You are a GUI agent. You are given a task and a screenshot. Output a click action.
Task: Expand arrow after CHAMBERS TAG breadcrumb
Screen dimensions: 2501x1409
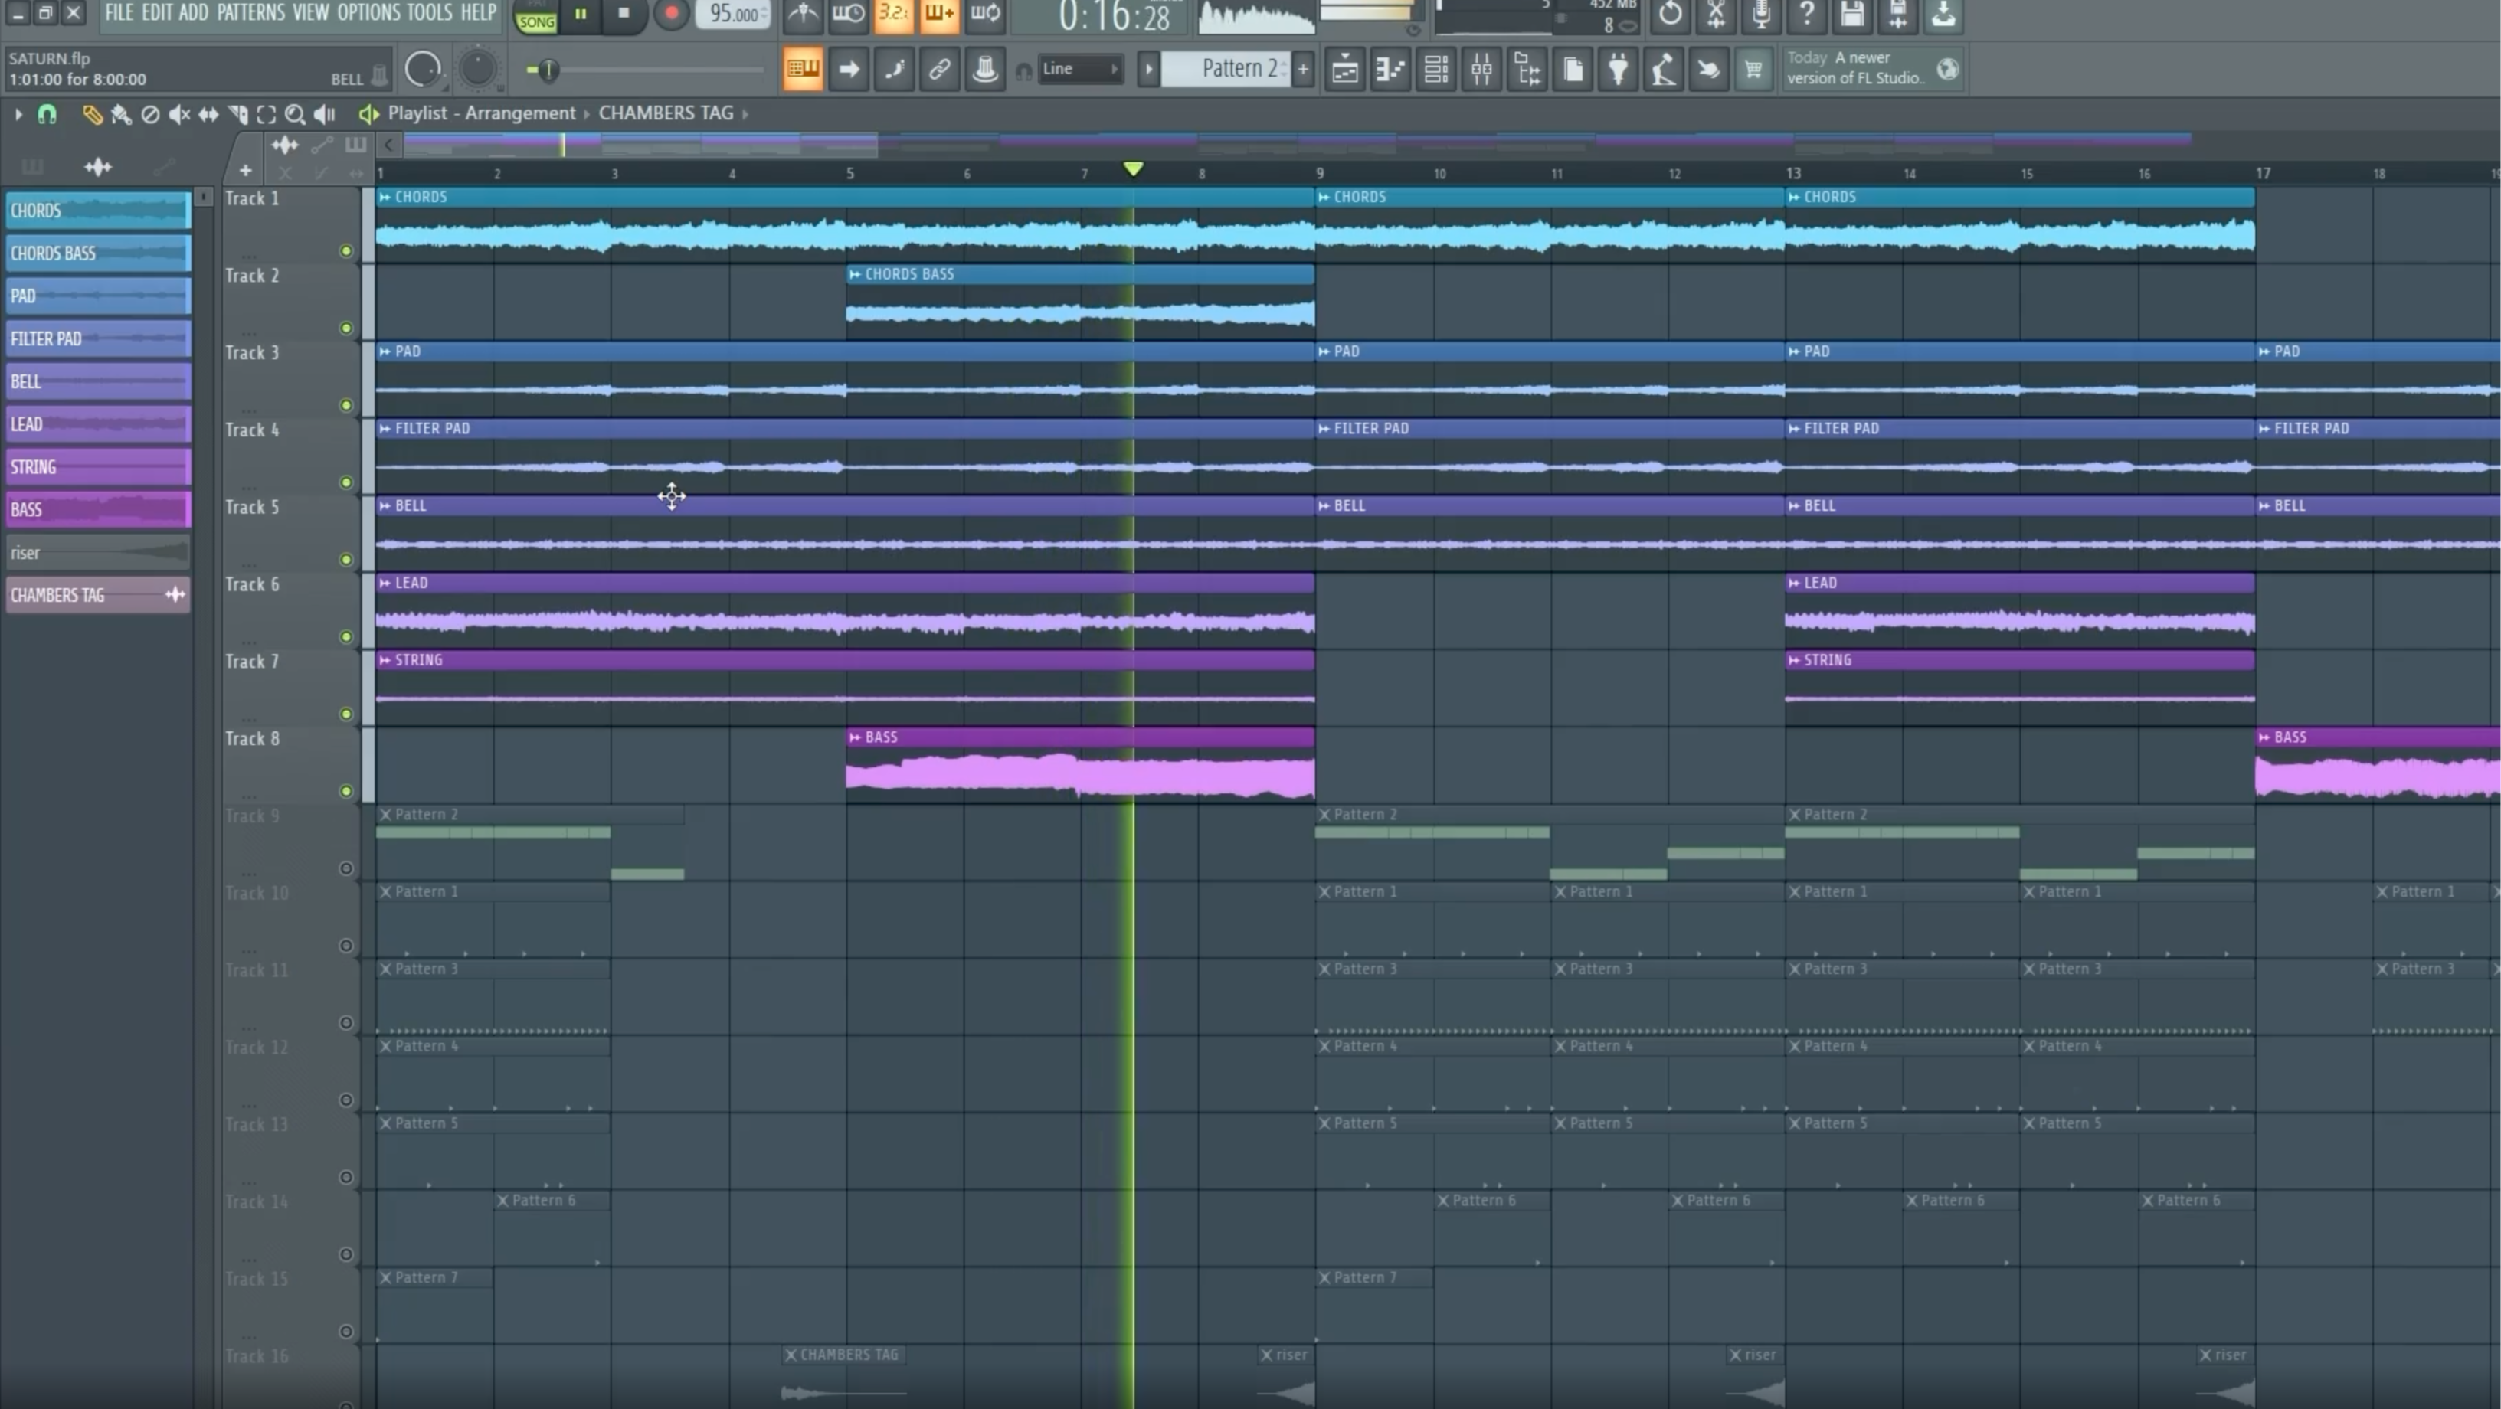pos(745,115)
